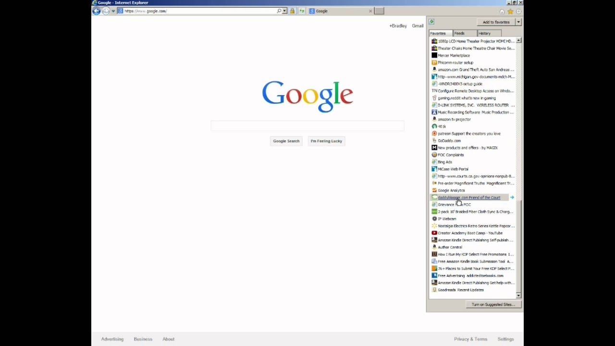This screenshot has height=346, width=615.
Task: Open Pre-order Magnificent Truths favorite
Action: point(473,183)
